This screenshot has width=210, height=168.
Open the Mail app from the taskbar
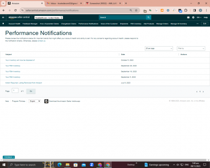point(84,165)
